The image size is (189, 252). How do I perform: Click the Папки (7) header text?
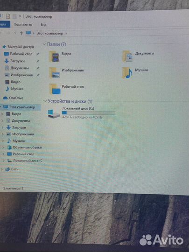point(56,44)
